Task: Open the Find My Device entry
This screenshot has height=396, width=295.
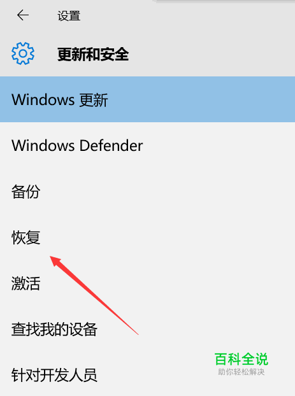Action: [x=147, y=329]
